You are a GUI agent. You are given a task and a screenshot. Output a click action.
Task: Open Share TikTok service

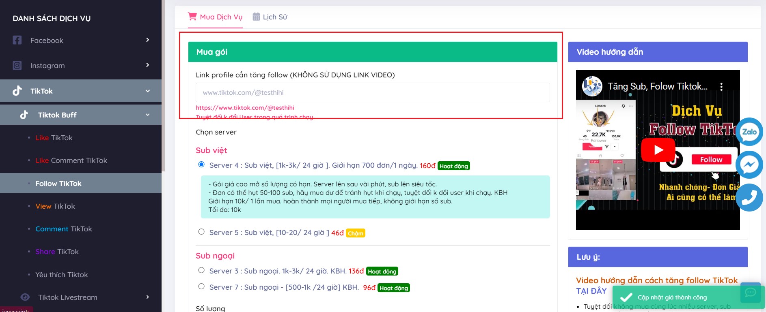pos(57,252)
